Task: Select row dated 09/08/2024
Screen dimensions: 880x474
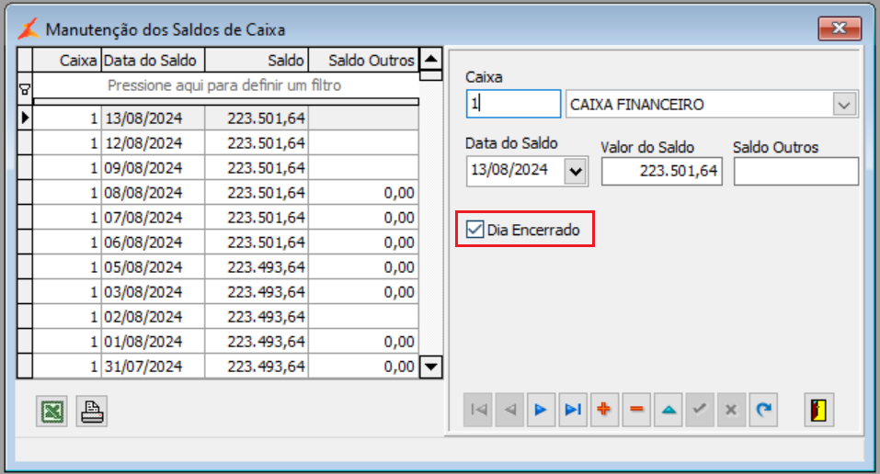Action: coord(225,168)
